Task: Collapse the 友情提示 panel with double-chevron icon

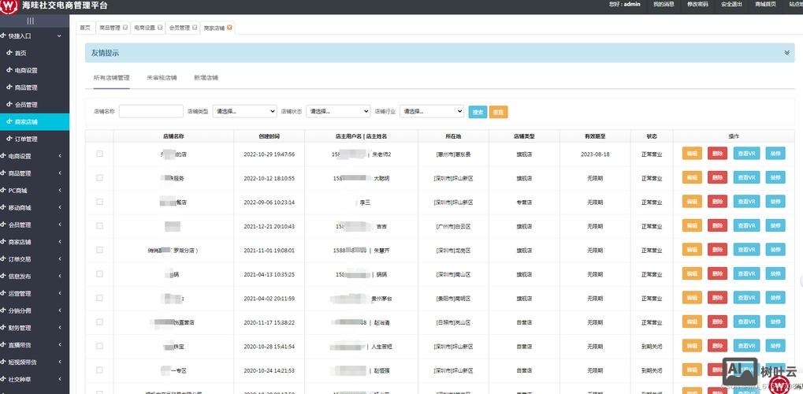Action: pos(786,53)
